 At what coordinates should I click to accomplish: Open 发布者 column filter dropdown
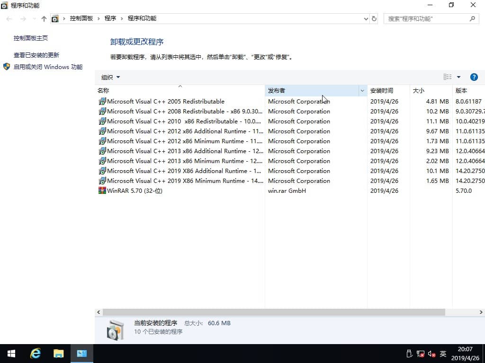pos(362,90)
